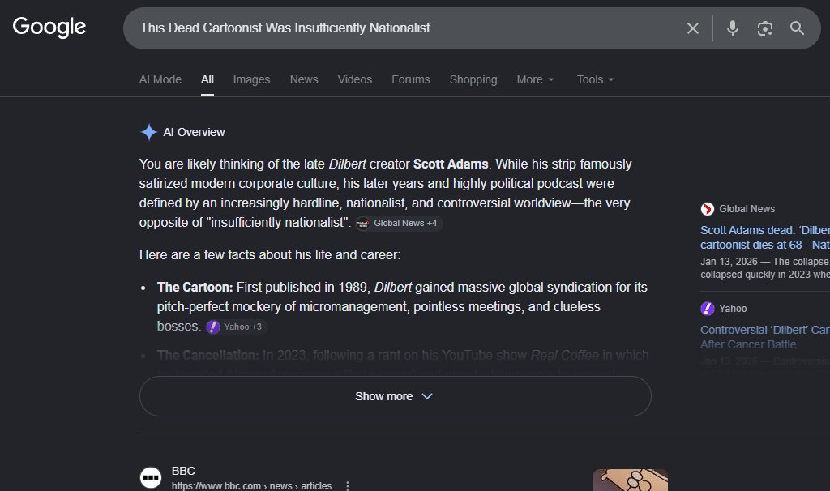Click the bold Scott Adams name

(451, 164)
